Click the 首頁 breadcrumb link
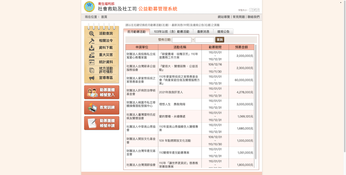Screen dimensions: 346x175 point(104,17)
